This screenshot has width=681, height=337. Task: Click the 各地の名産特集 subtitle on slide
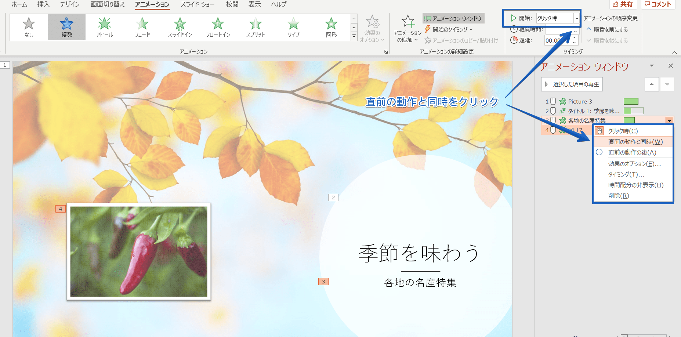pos(420,282)
